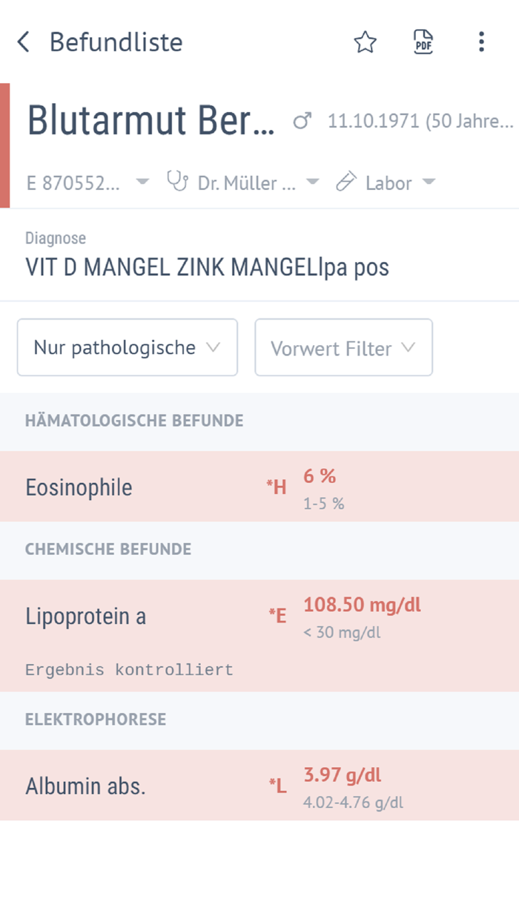Click the *L low-value flag for Albumin abs.
The width and height of the screenshot is (519, 923).
[x=277, y=785]
